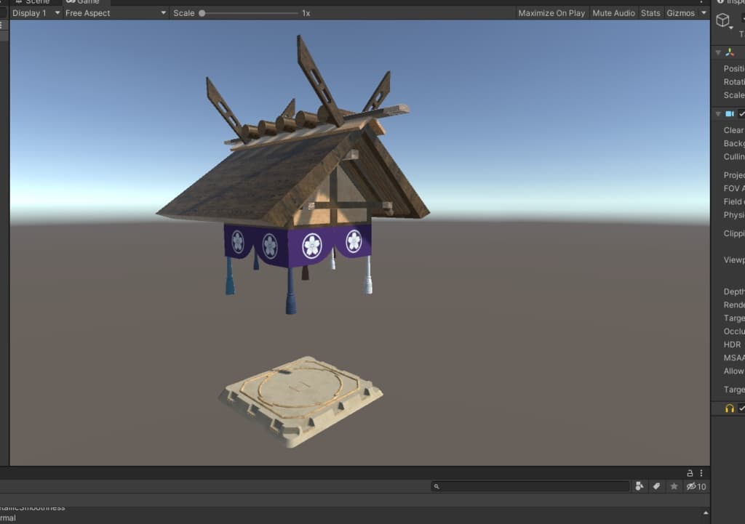Click the '1x' scale value
745x524 pixels.
[x=306, y=13]
